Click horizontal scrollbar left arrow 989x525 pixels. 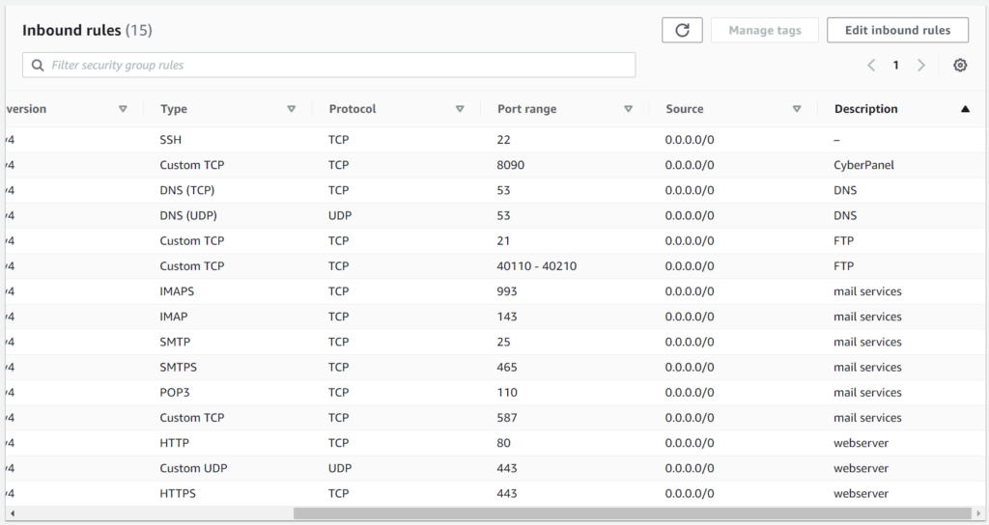[12, 513]
